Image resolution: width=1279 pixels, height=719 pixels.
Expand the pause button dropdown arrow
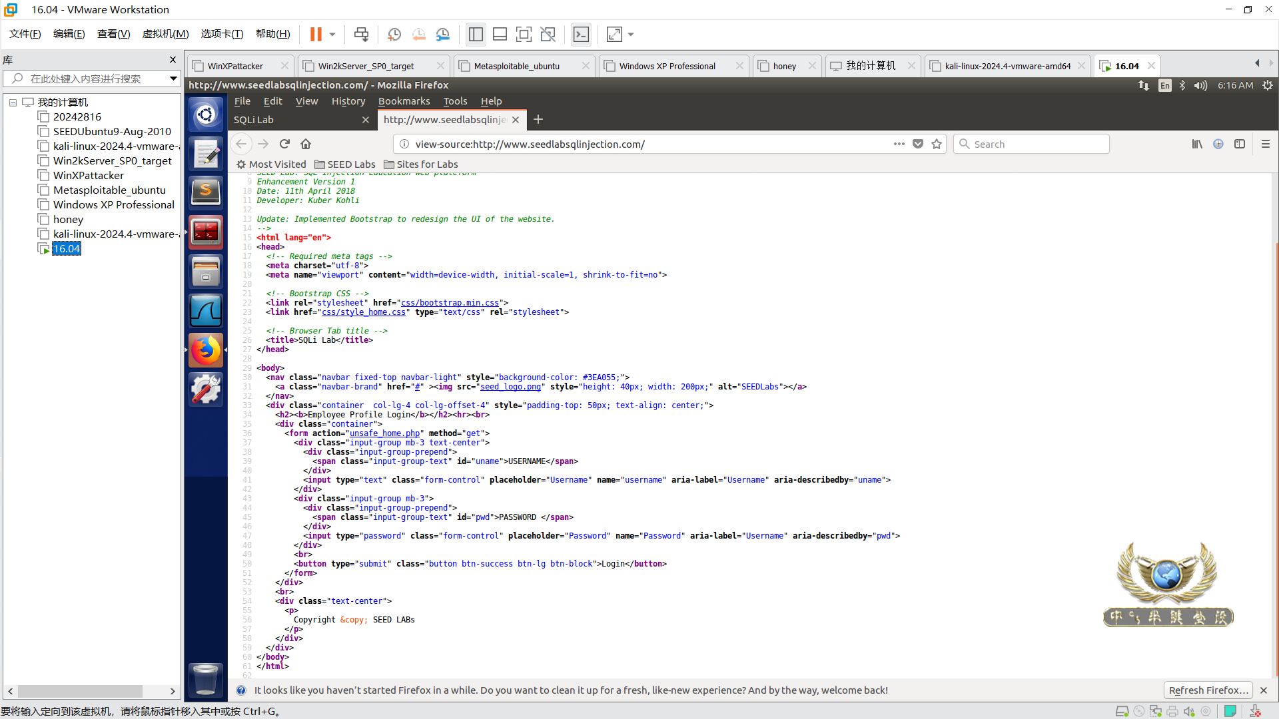tap(332, 34)
